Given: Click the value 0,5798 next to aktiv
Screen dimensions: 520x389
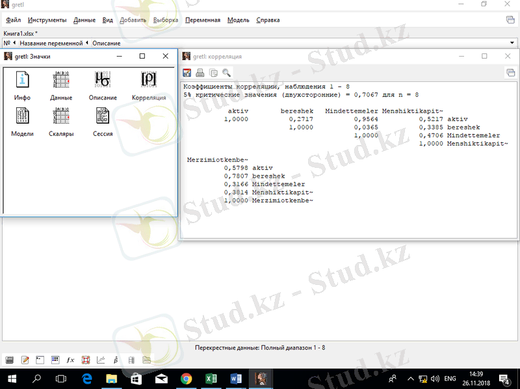Looking at the screenshot, I should (236, 168).
